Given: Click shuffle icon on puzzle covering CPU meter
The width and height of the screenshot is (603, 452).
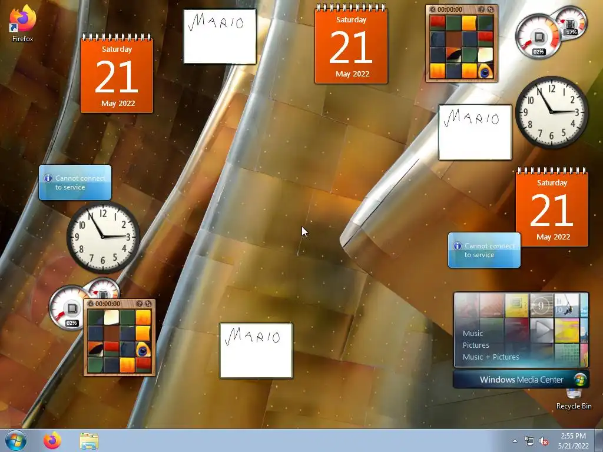Looking at the screenshot, I should click(148, 304).
